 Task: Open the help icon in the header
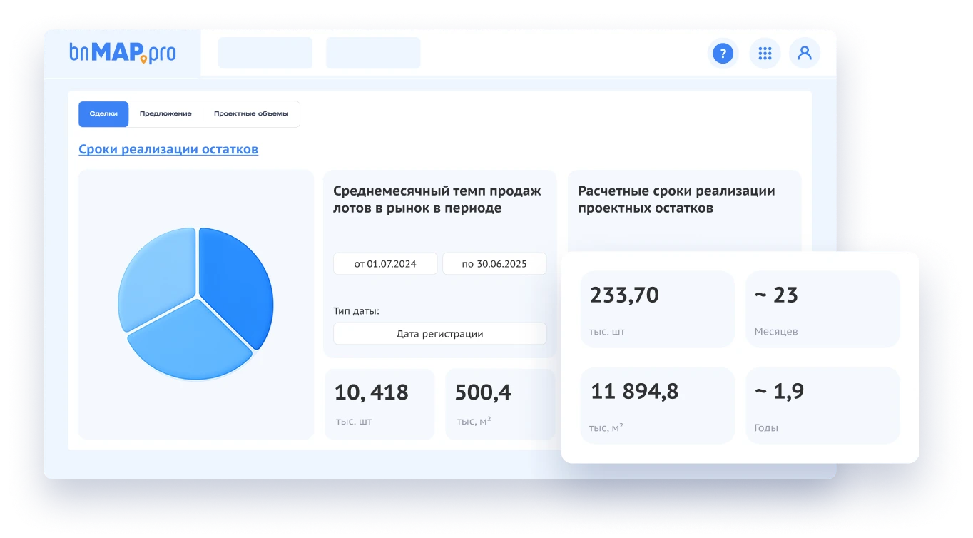pos(723,53)
